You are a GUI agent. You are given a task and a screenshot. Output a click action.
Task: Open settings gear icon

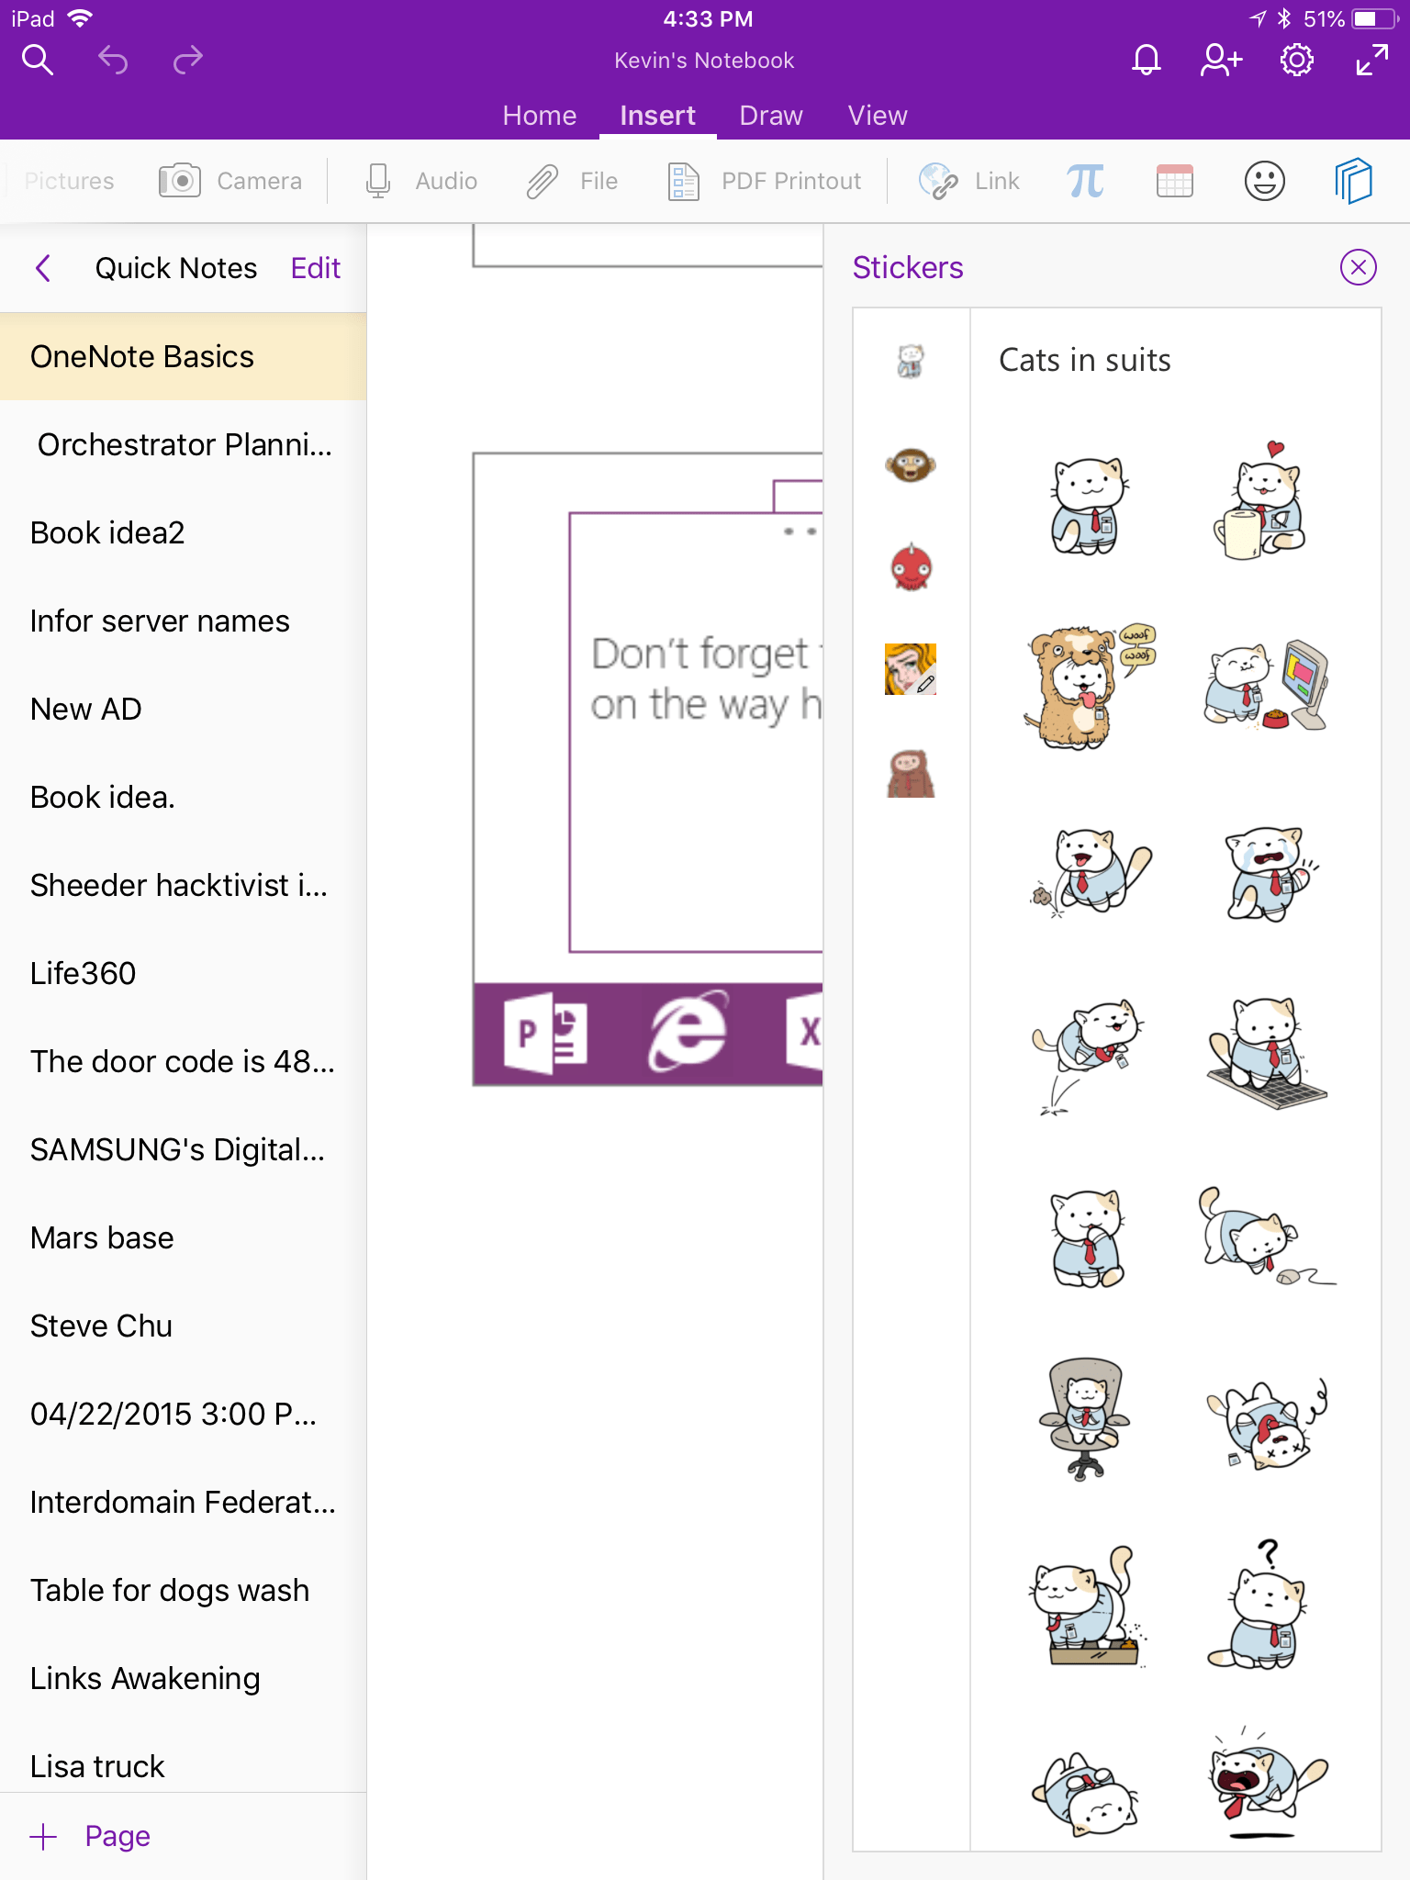[1296, 61]
